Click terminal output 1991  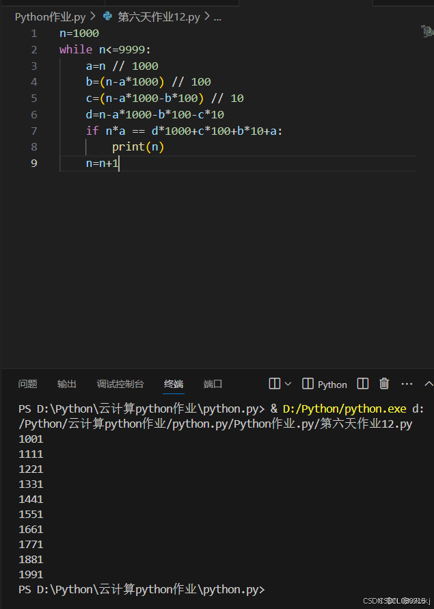31,574
